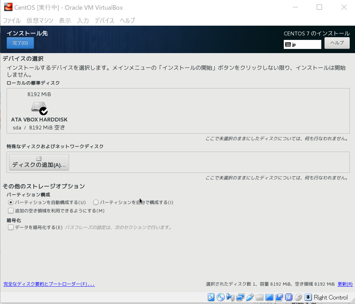Click the recording/video capture status icon

[x=279, y=297]
